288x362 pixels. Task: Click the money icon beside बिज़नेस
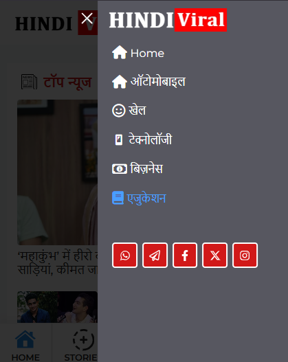(x=120, y=169)
